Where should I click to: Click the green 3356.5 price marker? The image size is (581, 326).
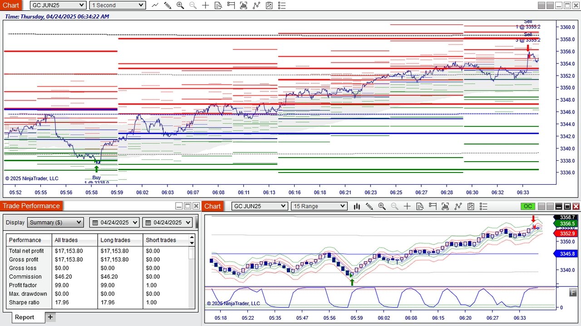[566, 224]
